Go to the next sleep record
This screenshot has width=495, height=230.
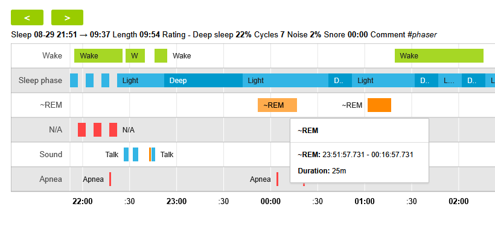[x=67, y=17]
